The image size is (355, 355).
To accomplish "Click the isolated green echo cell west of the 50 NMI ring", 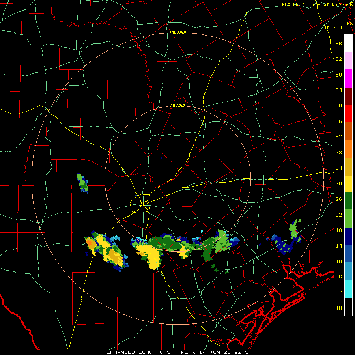I will 82,183.
